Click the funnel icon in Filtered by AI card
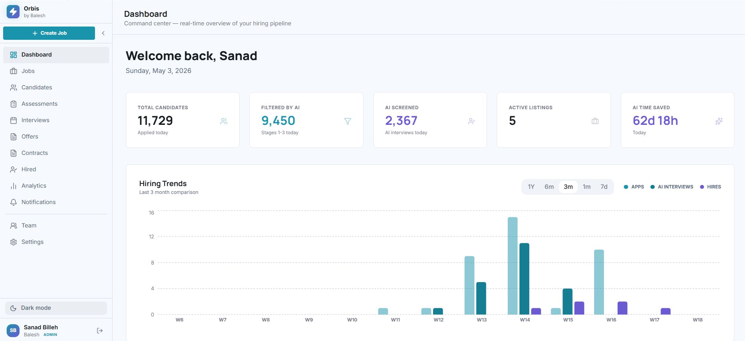The image size is (745, 341). coord(347,121)
